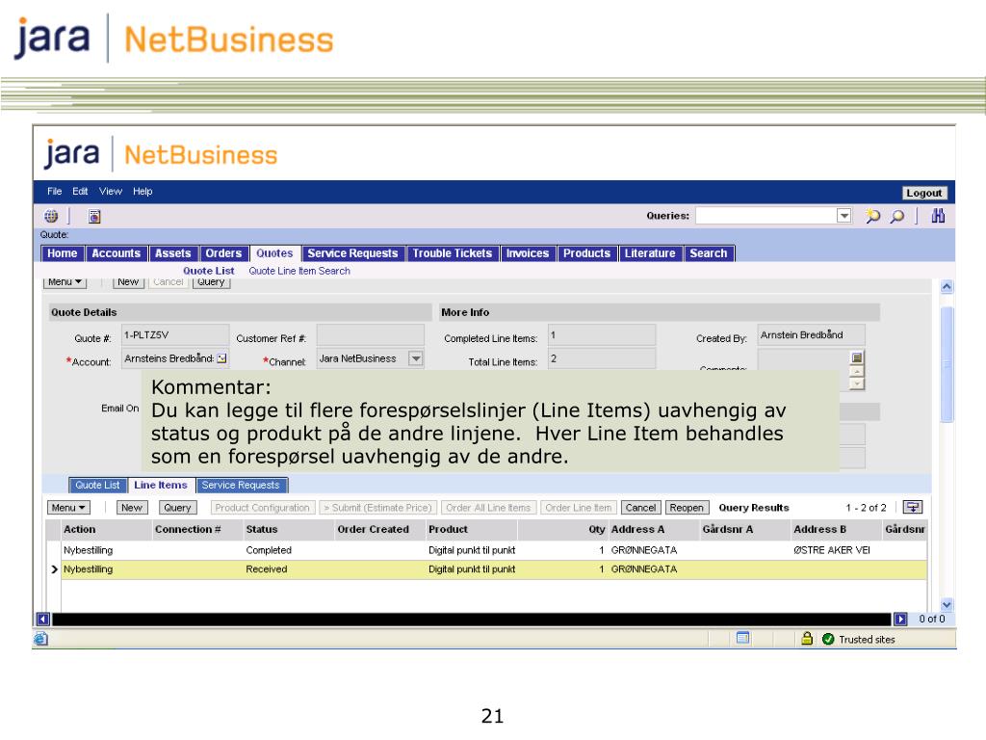The height and width of the screenshot is (740, 986).
Task: Click the padlock security icon in status bar
Action: point(807,639)
